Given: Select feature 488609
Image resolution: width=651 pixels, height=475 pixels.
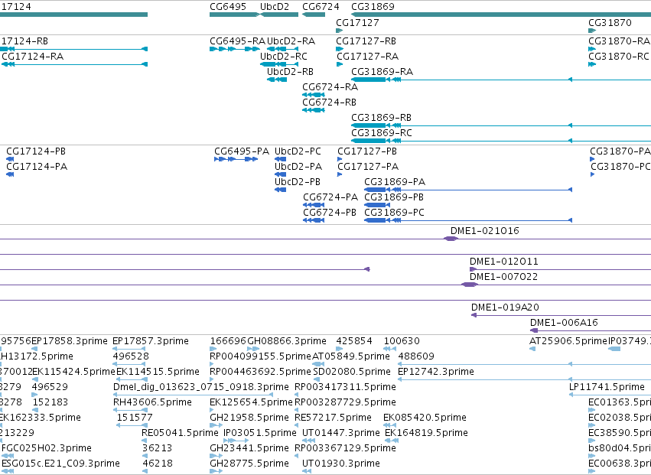Looking at the screenshot, I should pyautogui.click(x=416, y=356).
